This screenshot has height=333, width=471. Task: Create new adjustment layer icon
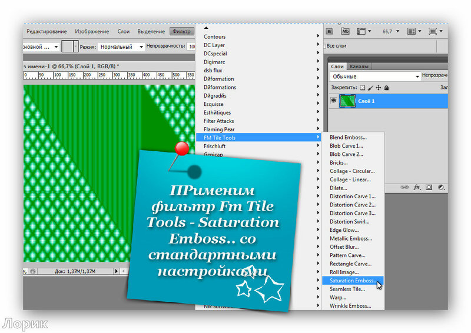click(x=441, y=187)
